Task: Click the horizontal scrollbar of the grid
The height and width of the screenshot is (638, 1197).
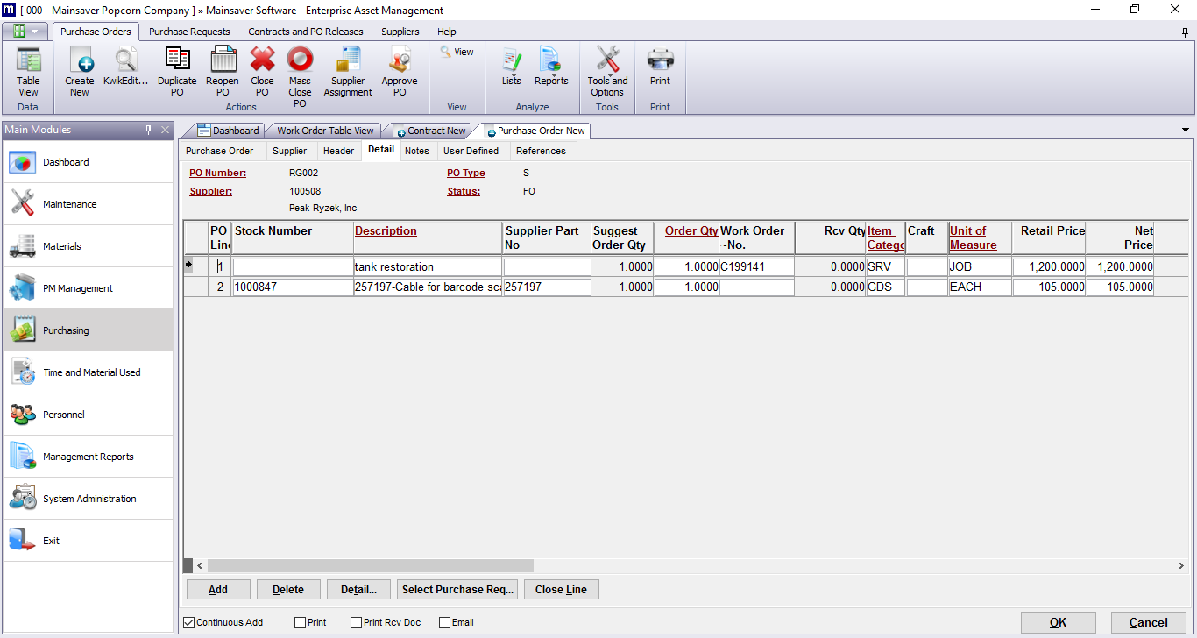Action: click(x=370, y=566)
